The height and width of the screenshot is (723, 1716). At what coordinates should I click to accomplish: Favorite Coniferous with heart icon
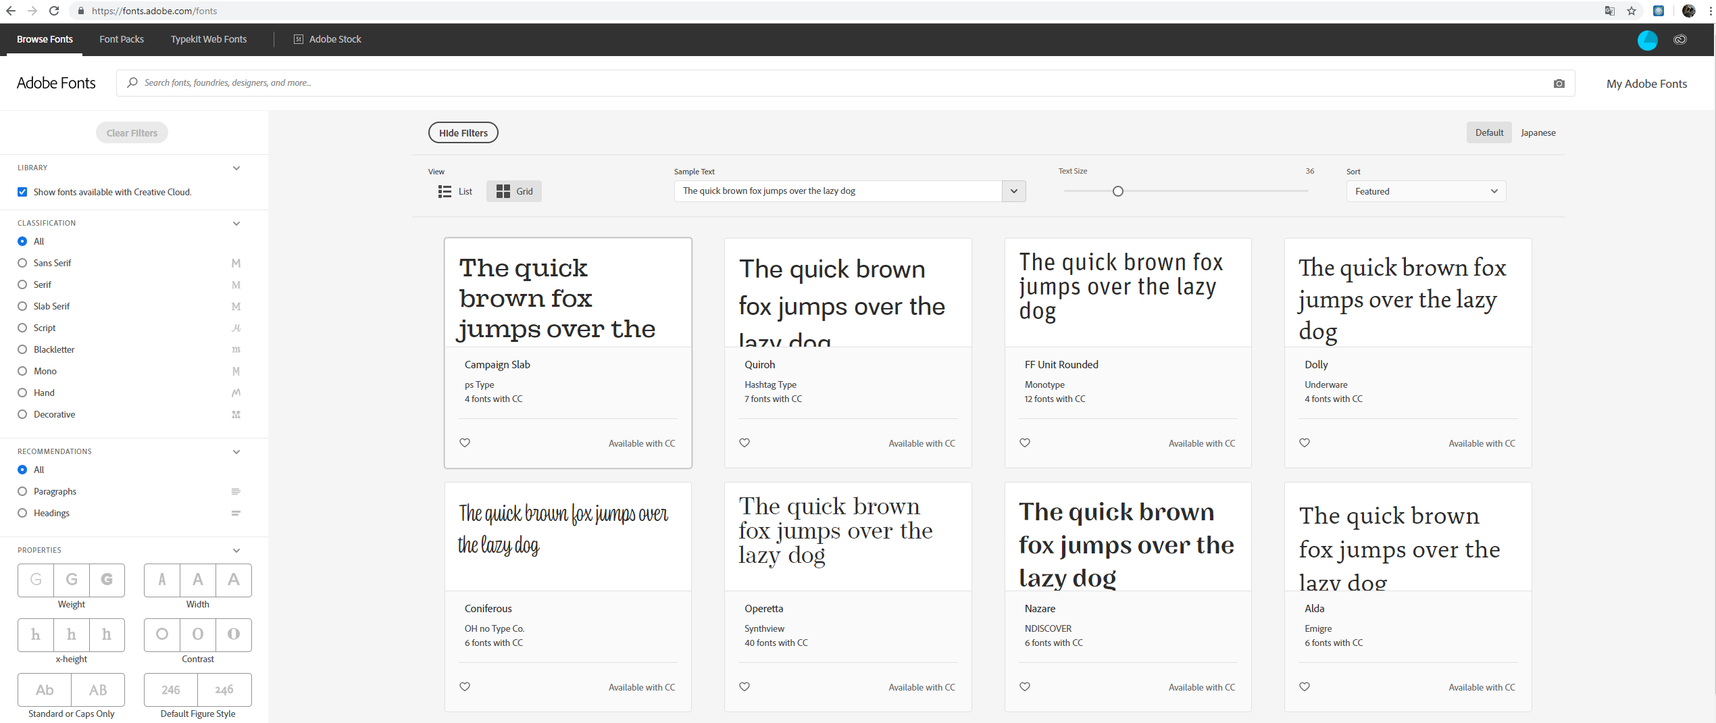click(x=465, y=687)
